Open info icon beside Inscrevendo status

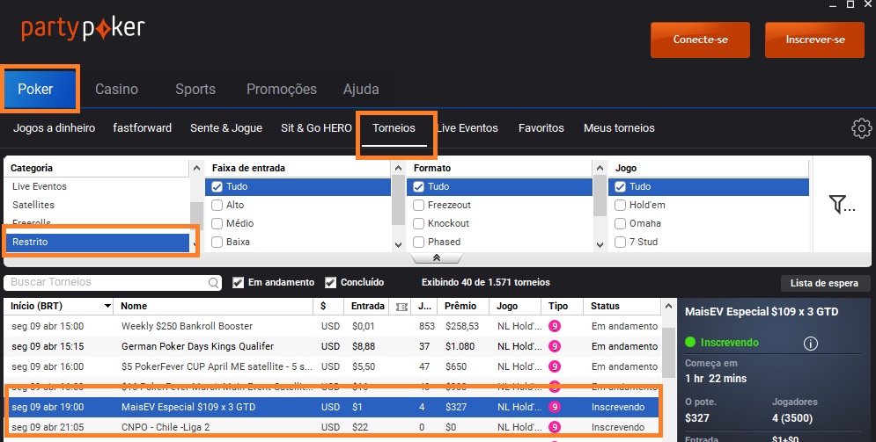pos(811,343)
